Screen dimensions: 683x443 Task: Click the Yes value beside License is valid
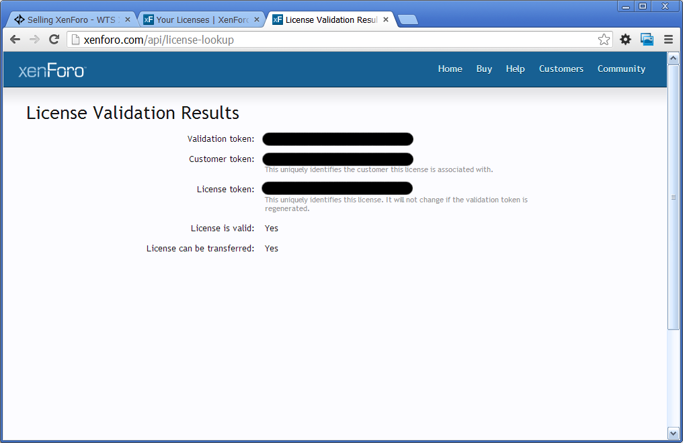[272, 229]
